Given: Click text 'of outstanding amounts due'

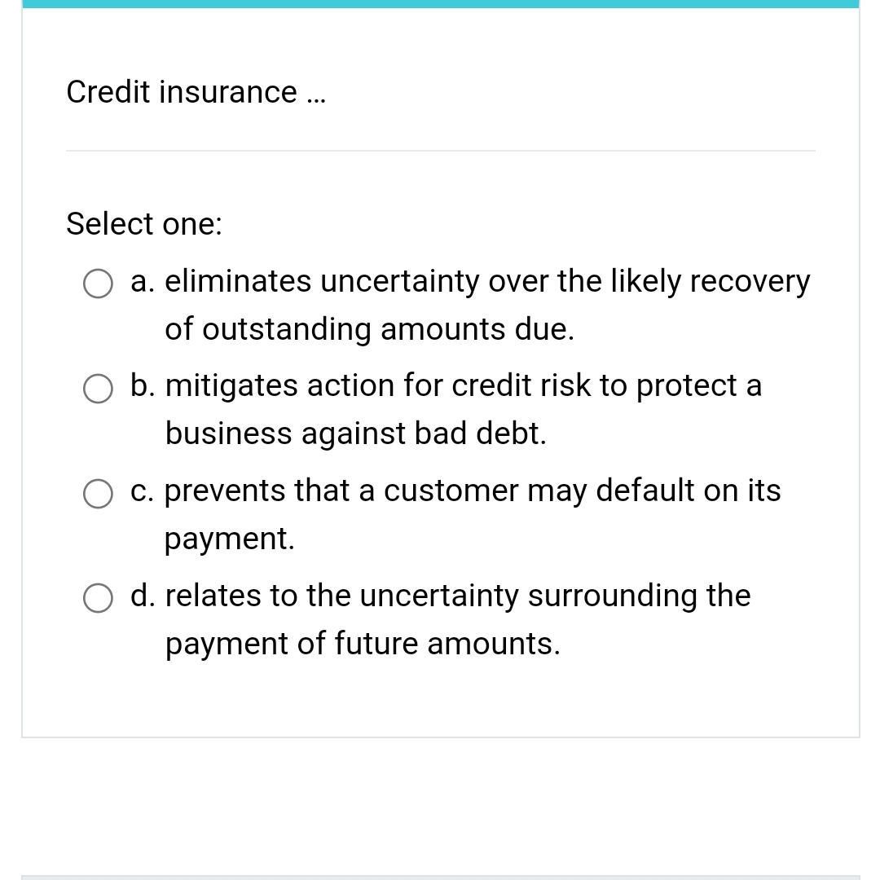Looking at the screenshot, I should pos(369,329).
